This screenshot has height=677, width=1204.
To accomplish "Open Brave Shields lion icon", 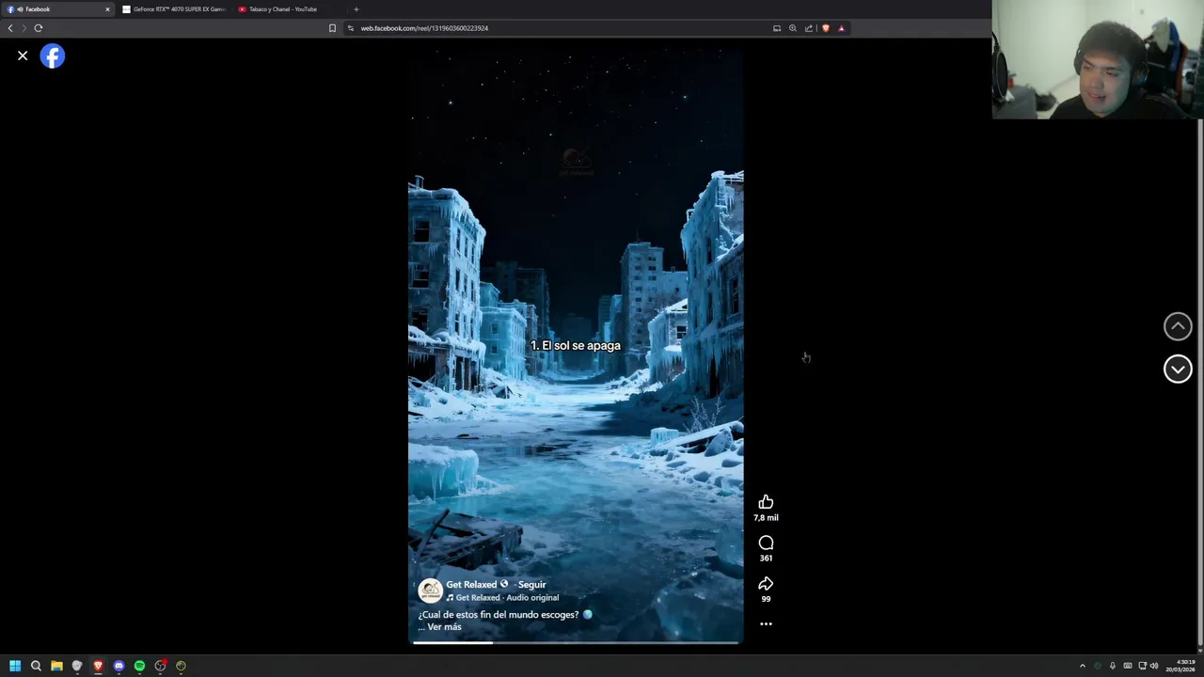I will pos(826,28).
